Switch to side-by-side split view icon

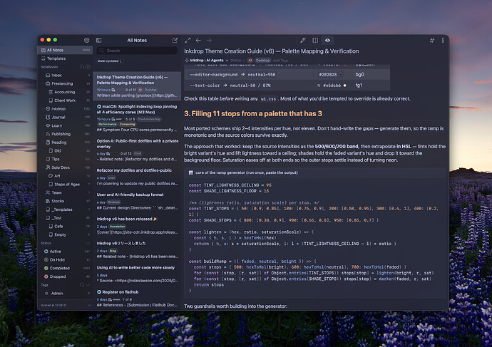click(315, 40)
